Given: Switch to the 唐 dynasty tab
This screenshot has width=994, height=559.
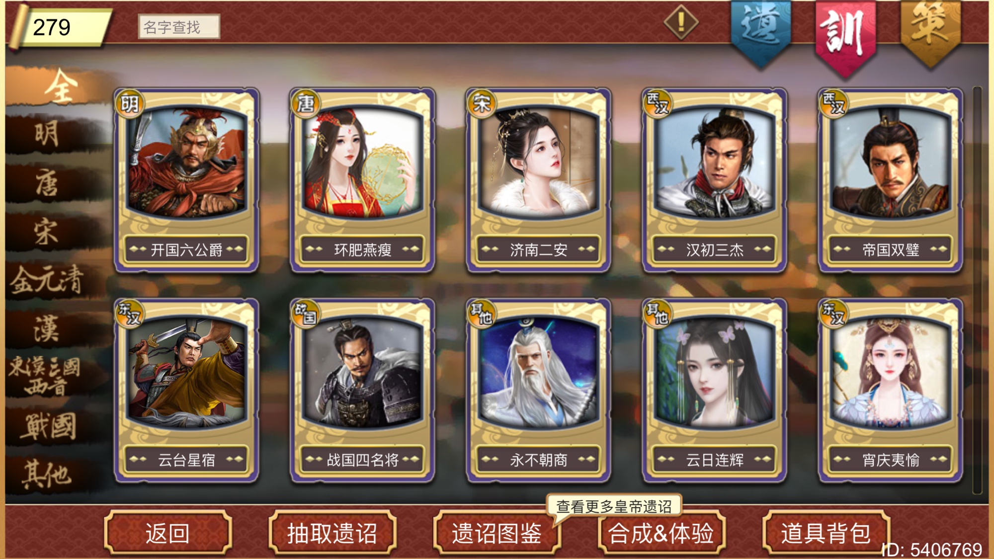Looking at the screenshot, I should [47, 182].
